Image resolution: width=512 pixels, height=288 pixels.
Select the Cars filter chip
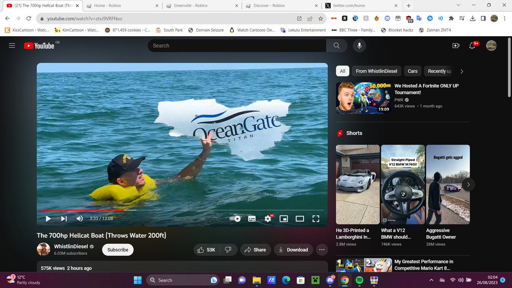pyautogui.click(x=413, y=71)
